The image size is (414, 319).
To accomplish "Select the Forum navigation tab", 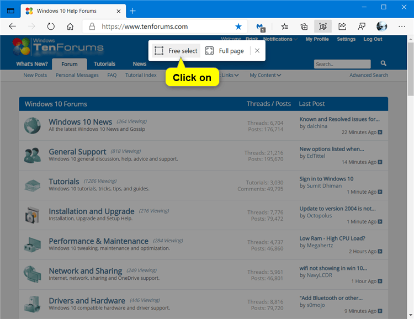I will point(70,64).
